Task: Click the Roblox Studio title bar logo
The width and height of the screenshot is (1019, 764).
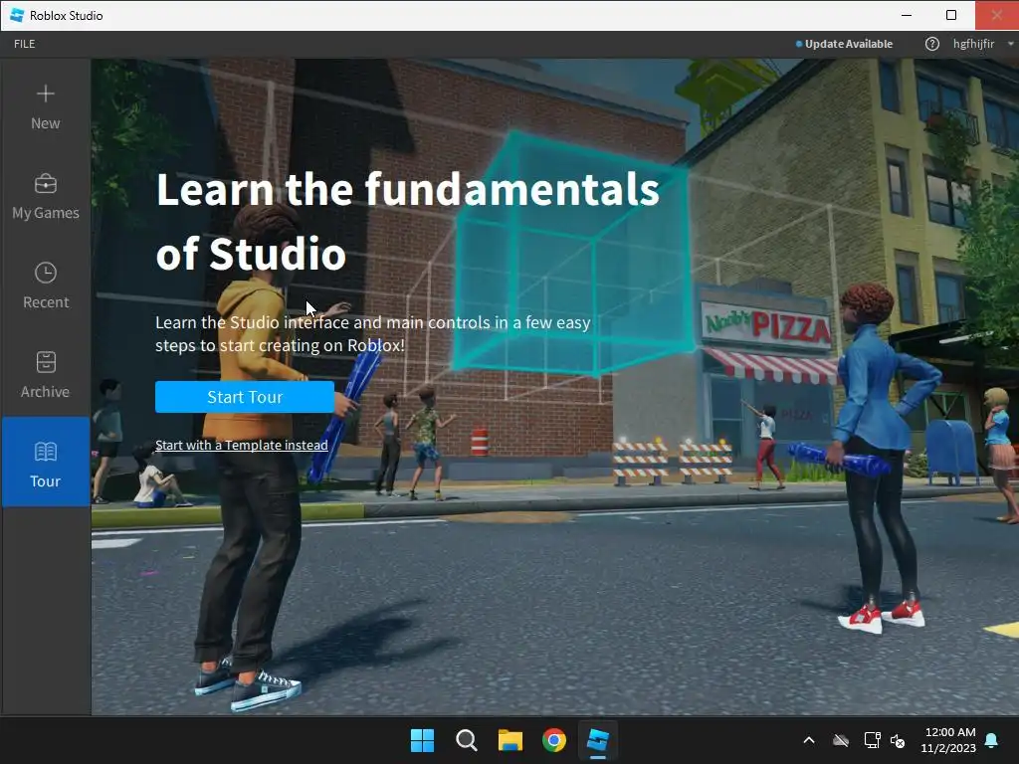Action: pyautogui.click(x=18, y=15)
